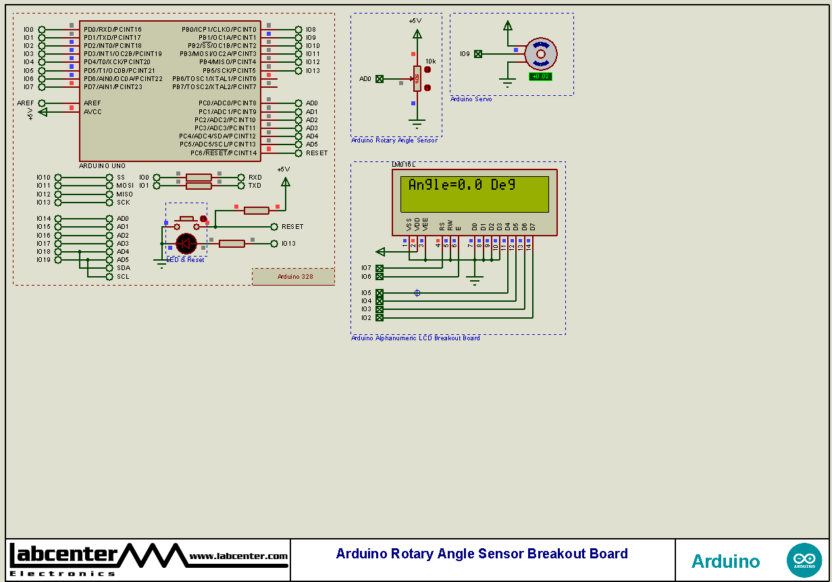Select the 10k potentiometer on the rotary angle sensor
This screenshot has width=832, height=582.
coord(417,78)
